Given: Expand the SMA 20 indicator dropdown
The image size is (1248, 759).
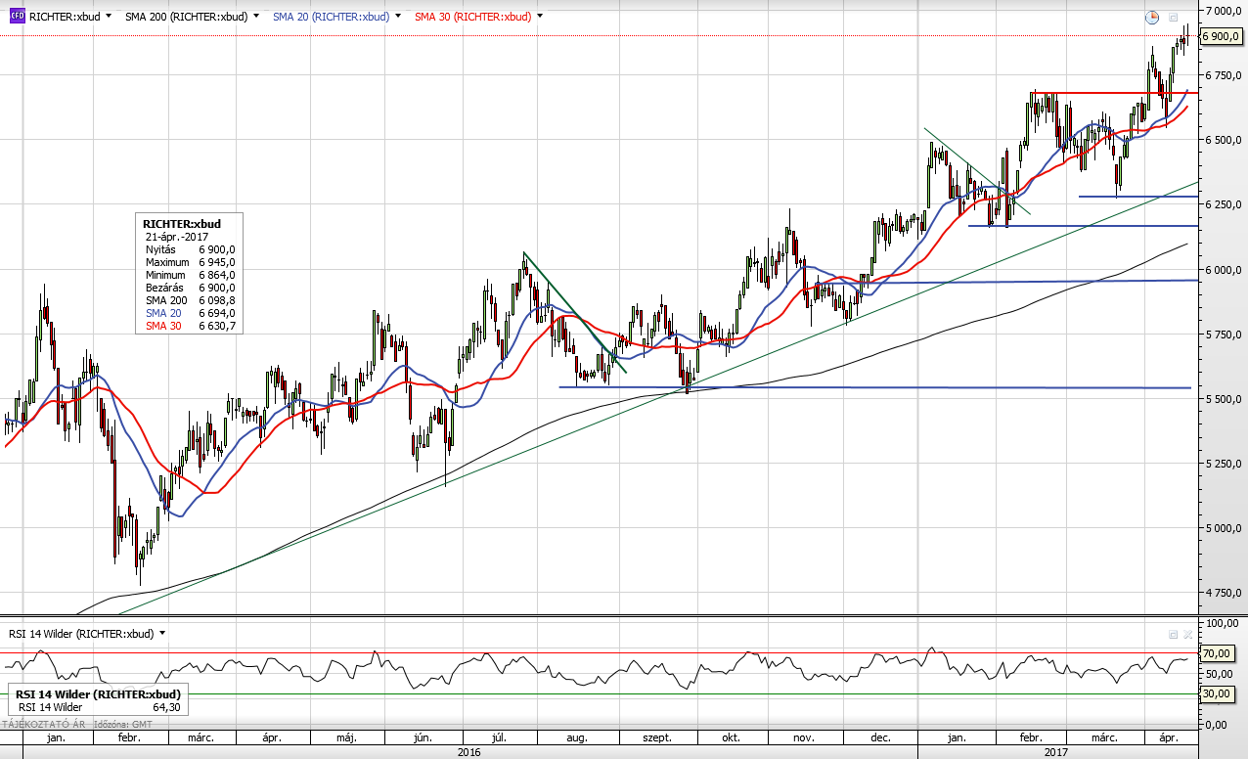Looking at the screenshot, I should 398,17.
